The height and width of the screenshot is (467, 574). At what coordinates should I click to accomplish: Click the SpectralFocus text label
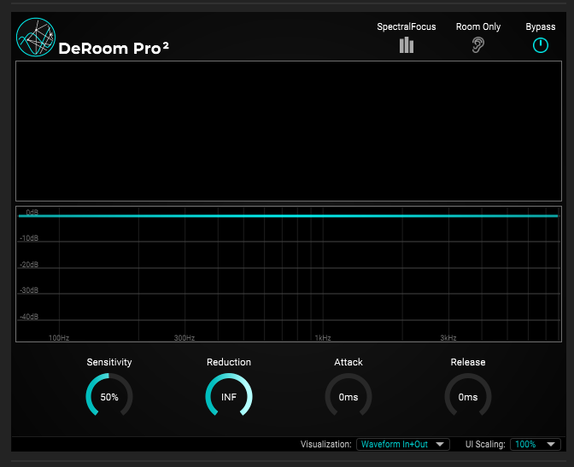[x=407, y=26]
